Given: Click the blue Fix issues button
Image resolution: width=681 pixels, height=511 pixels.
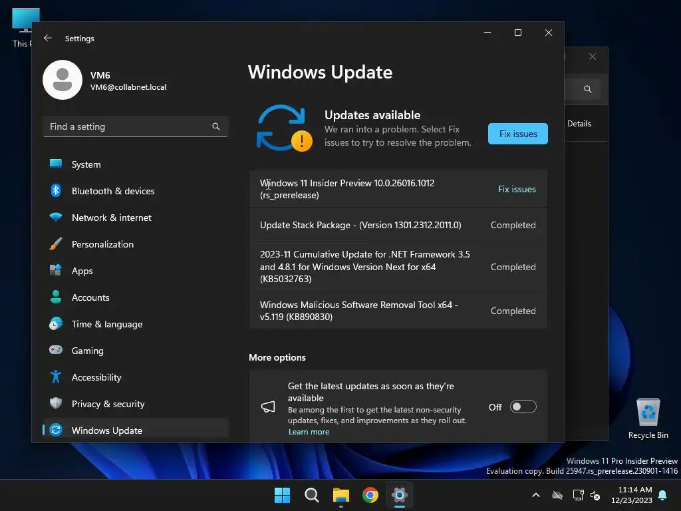Looking at the screenshot, I should coord(517,134).
